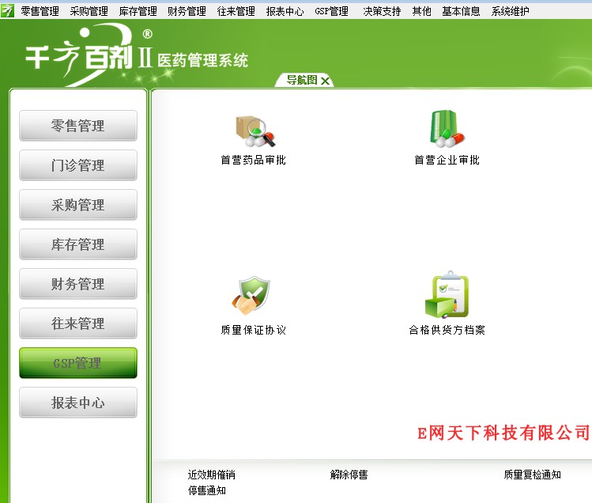Screen dimensions: 592x503
Task: Open the 决策支持 menu
Action: pyautogui.click(x=382, y=11)
